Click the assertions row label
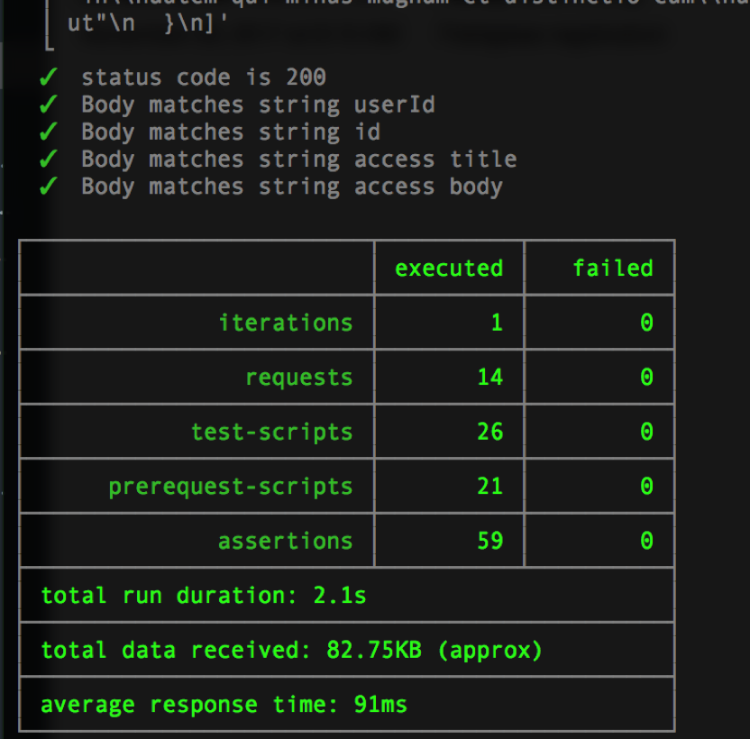750x739 pixels. coord(285,540)
